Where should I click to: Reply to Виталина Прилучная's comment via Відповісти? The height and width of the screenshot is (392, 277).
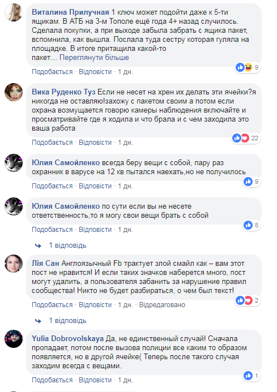[95, 72]
